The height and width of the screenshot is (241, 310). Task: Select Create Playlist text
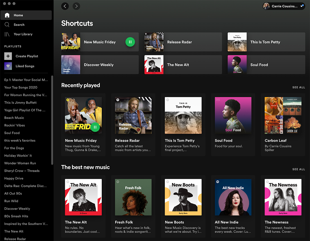coord(27,56)
